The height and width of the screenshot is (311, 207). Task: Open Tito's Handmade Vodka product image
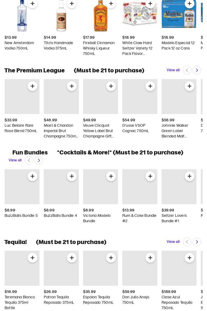(x=61, y=16)
